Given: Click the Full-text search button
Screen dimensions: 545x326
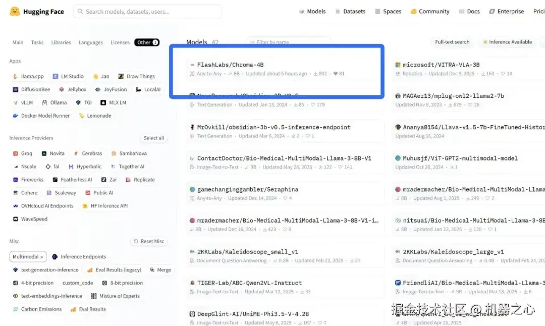Looking at the screenshot, I should (452, 42).
